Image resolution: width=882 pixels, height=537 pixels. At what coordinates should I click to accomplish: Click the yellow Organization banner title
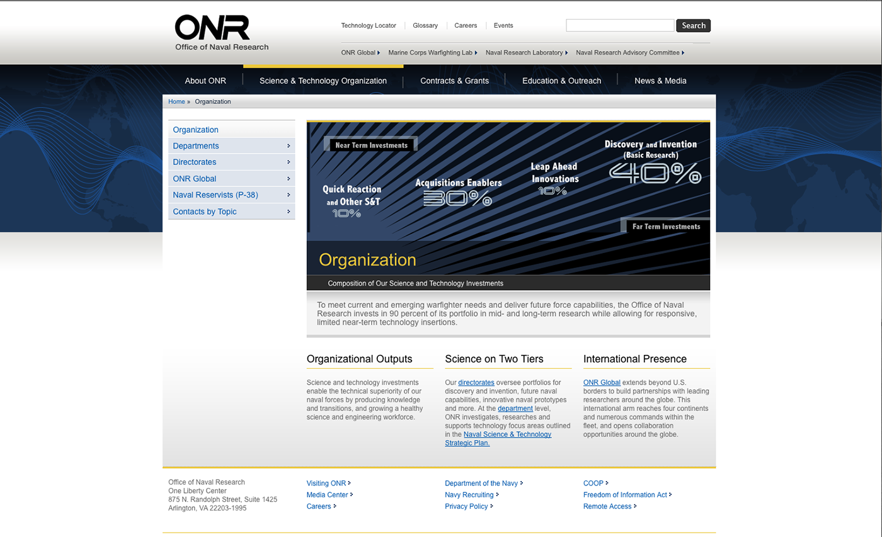[x=367, y=260]
